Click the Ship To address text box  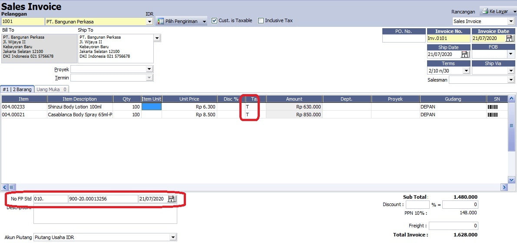pos(116,49)
